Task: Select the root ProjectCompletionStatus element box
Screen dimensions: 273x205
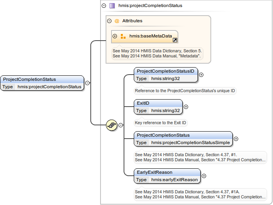Action: 42,83
